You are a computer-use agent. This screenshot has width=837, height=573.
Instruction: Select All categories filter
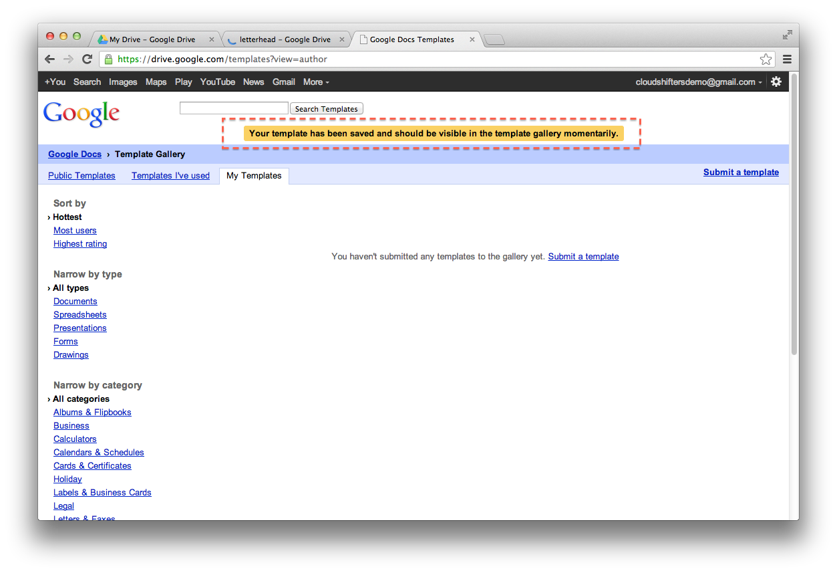coord(81,398)
